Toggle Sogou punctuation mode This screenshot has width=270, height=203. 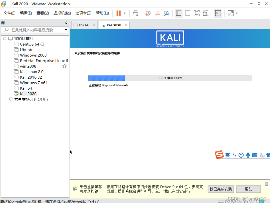[234, 155]
